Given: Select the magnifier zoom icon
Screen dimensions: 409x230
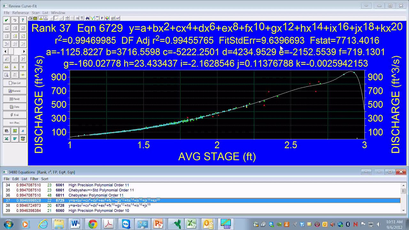Looking at the screenshot, I should [6, 75].
